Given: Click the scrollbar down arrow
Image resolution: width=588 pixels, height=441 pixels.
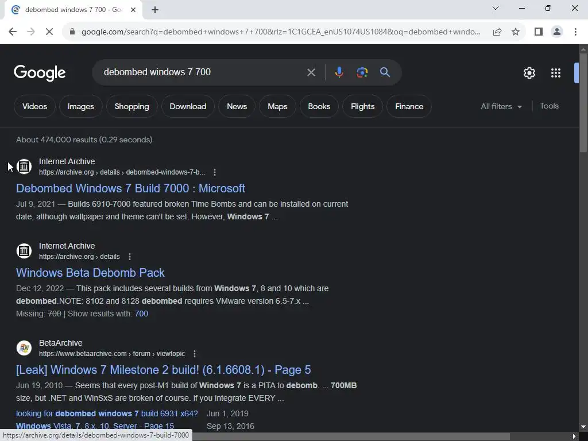Looking at the screenshot, I should (x=583, y=427).
